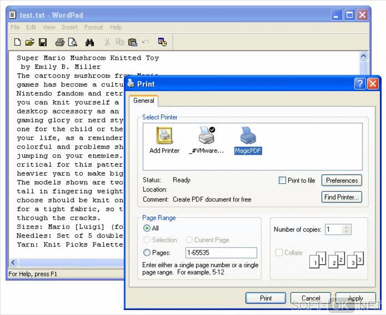Maximize the WordPad window
Image resolution: width=386 pixels, height=315 pixels.
coord(349,15)
